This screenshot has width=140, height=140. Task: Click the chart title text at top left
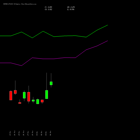click(x=20, y=4)
